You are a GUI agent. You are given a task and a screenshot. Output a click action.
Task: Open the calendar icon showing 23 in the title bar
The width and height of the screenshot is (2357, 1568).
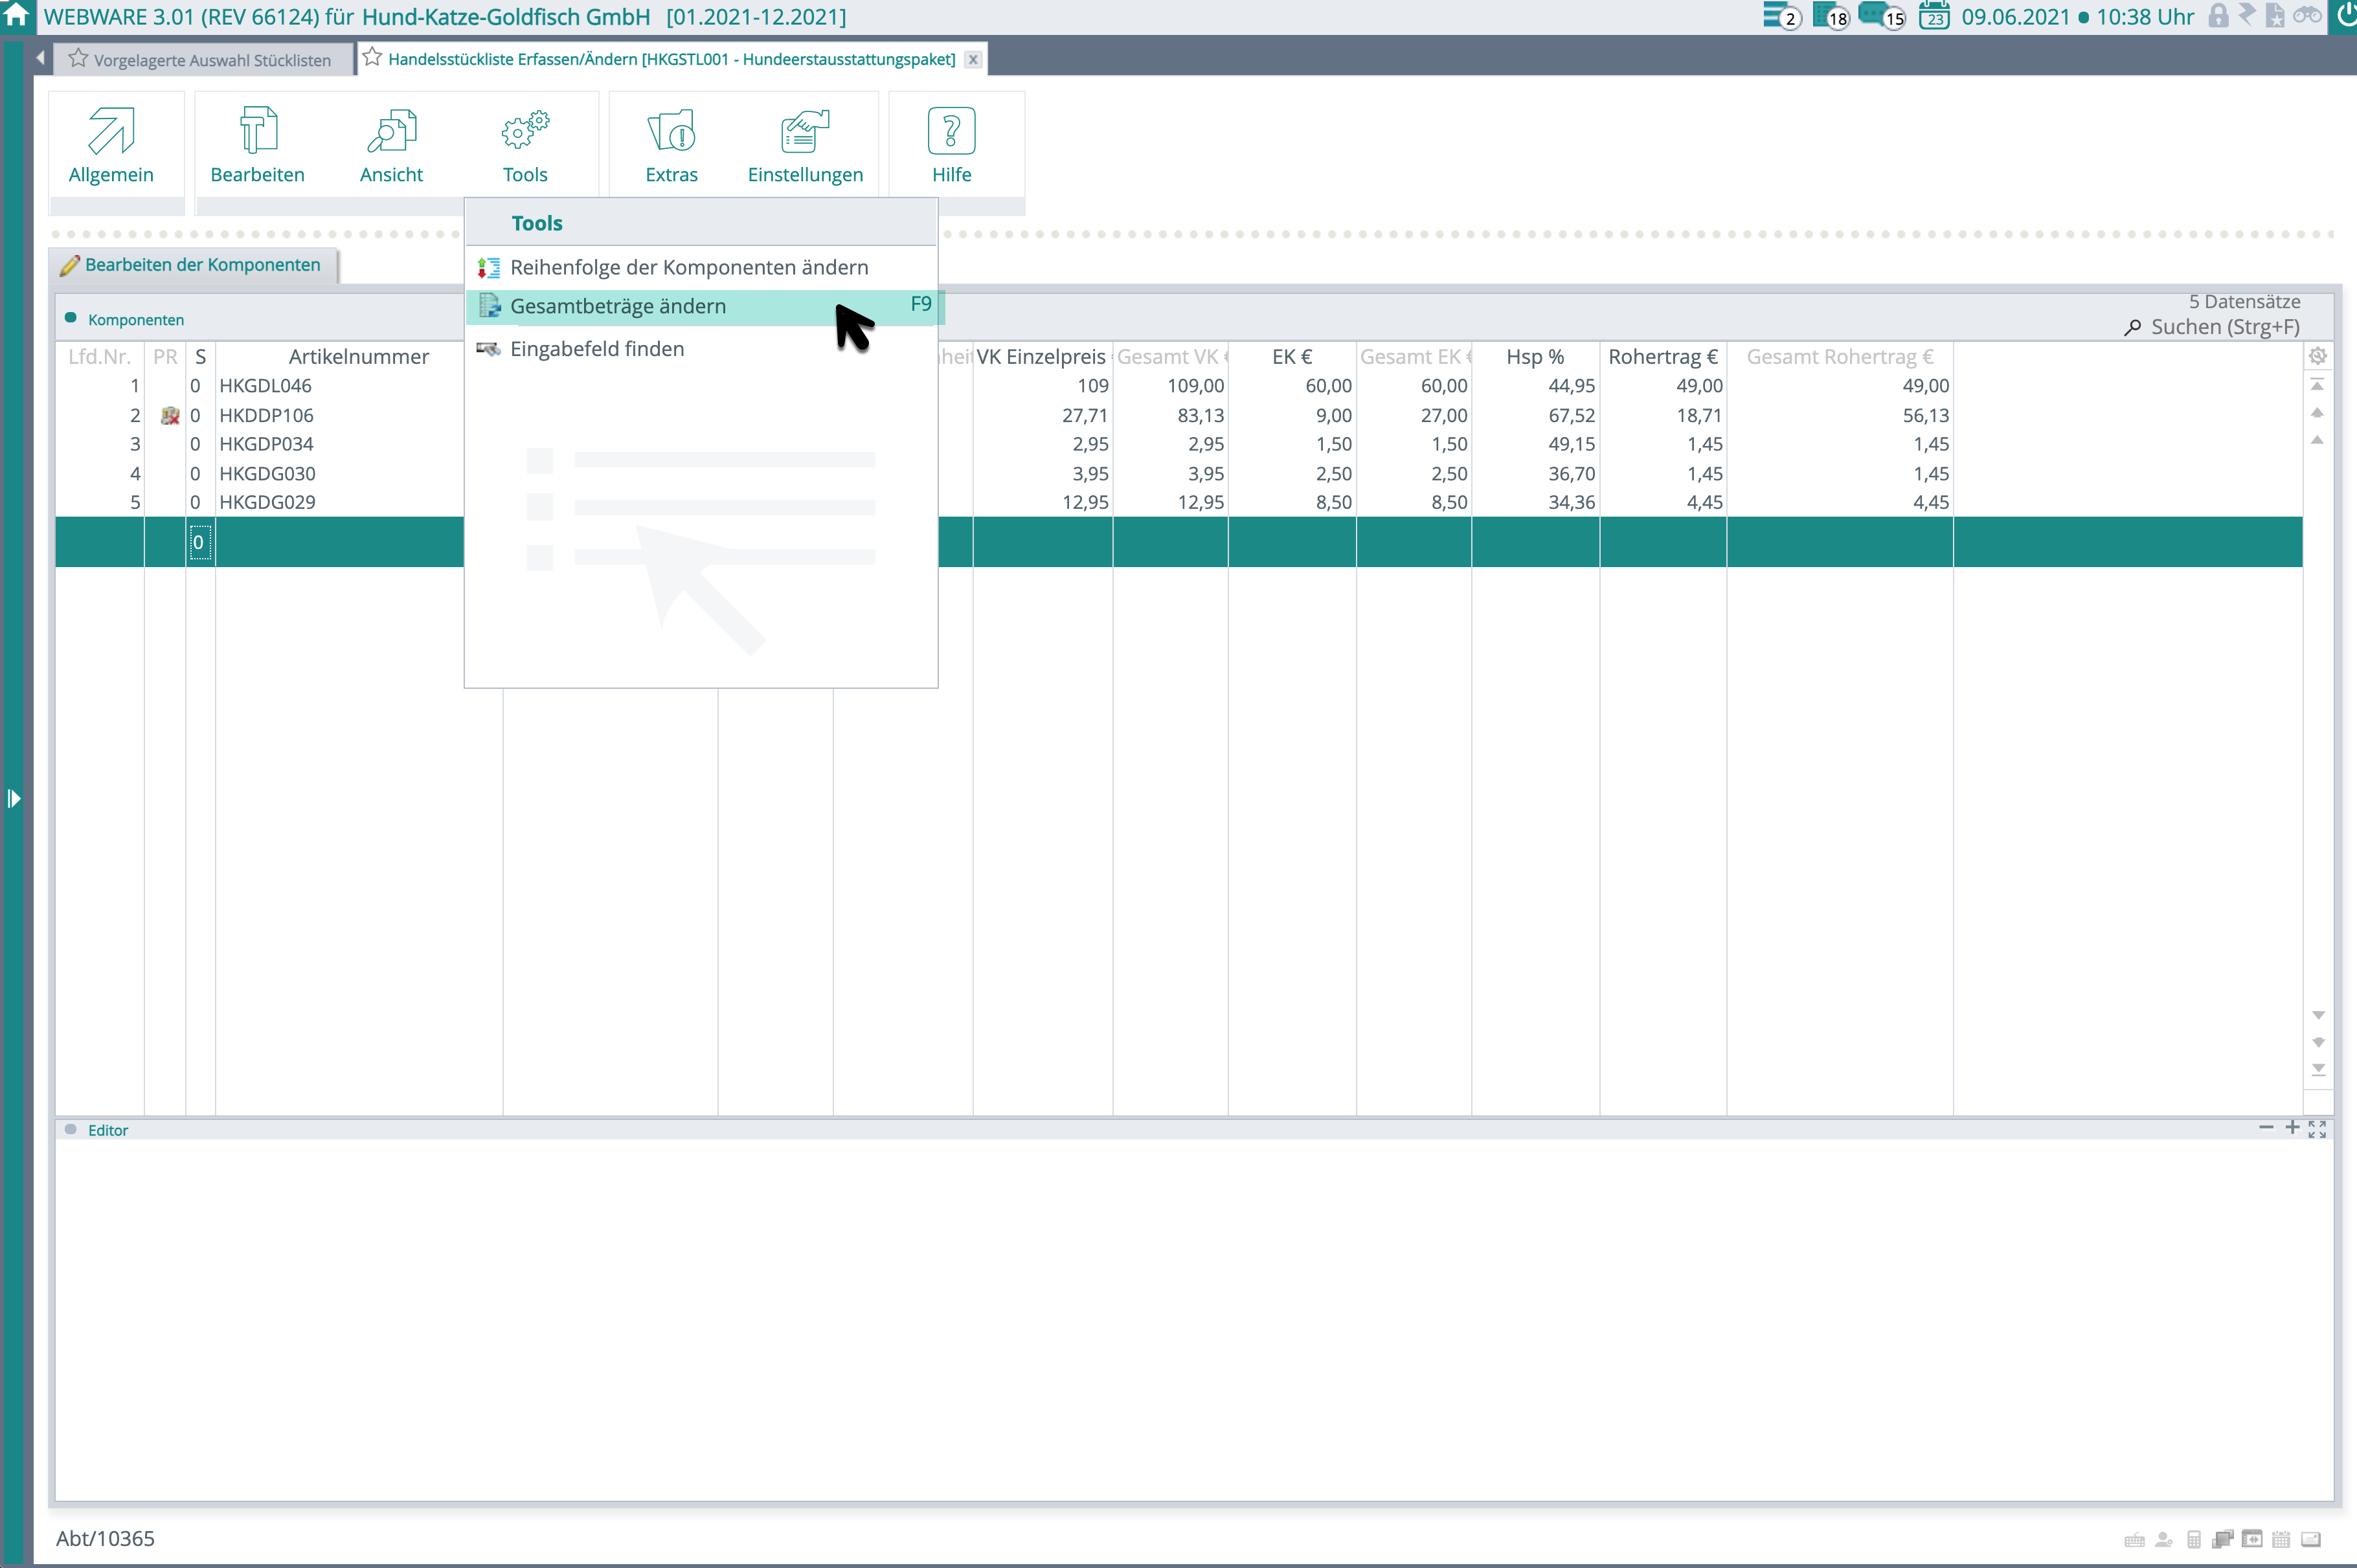[1934, 17]
